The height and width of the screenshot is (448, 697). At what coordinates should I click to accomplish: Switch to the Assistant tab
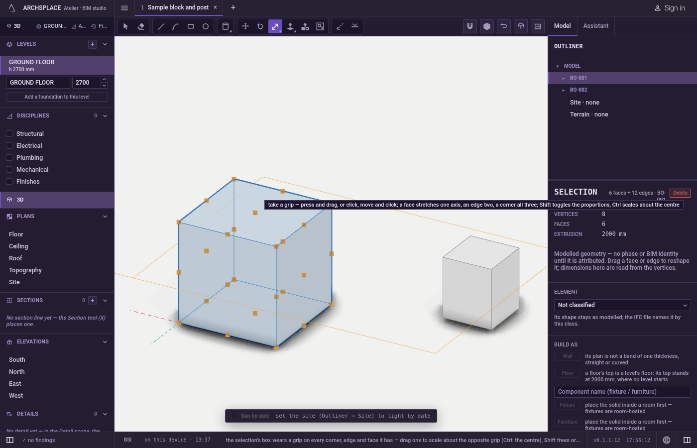pyautogui.click(x=596, y=26)
